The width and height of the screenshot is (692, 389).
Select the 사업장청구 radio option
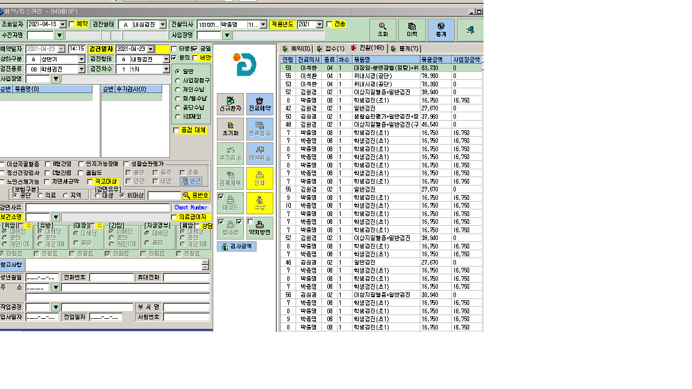coord(177,80)
